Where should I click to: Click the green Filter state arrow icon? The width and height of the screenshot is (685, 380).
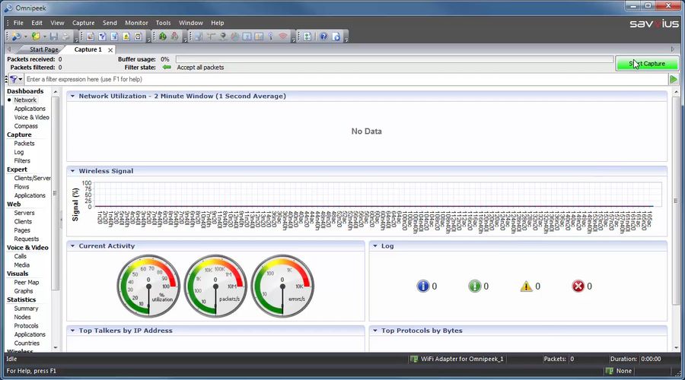tap(167, 67)
